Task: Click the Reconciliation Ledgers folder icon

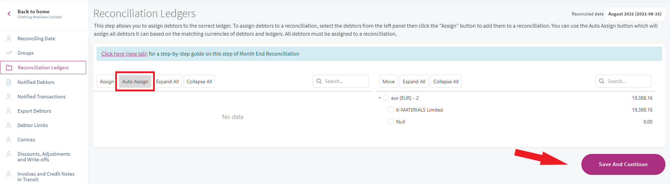Action: click(9, 68)
